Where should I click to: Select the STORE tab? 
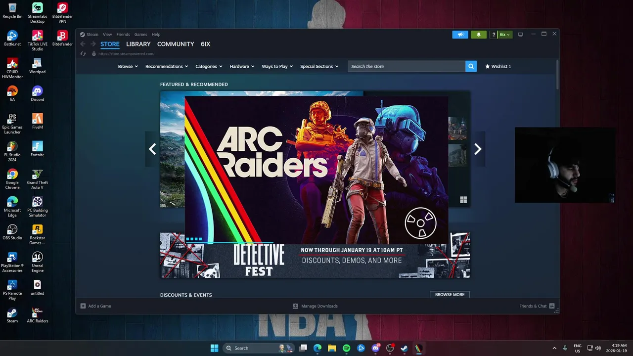pos(110,44)
